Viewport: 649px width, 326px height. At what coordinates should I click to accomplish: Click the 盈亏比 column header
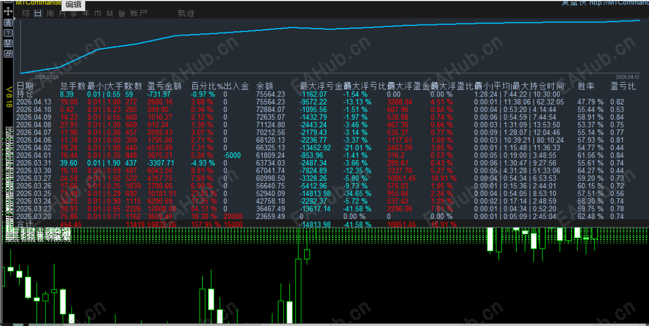click(623, 86)
